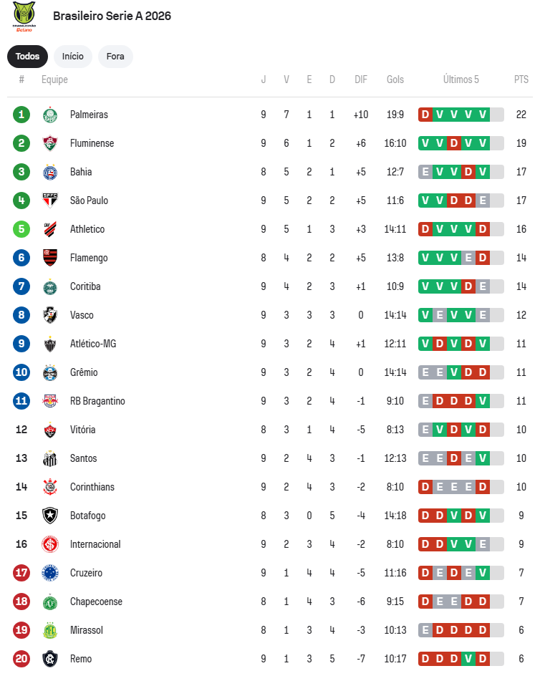Click the Vasco team crest

click(x=50, y=315)
